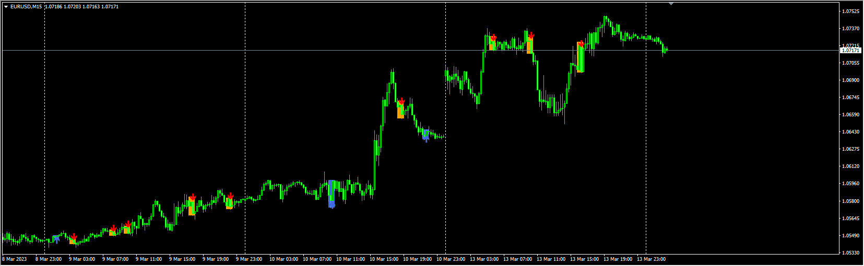The width and height of the screenshot is (864, 266).
Task: Select red sell arrow near 13 Mar 07:00
Action: (531, 35)
